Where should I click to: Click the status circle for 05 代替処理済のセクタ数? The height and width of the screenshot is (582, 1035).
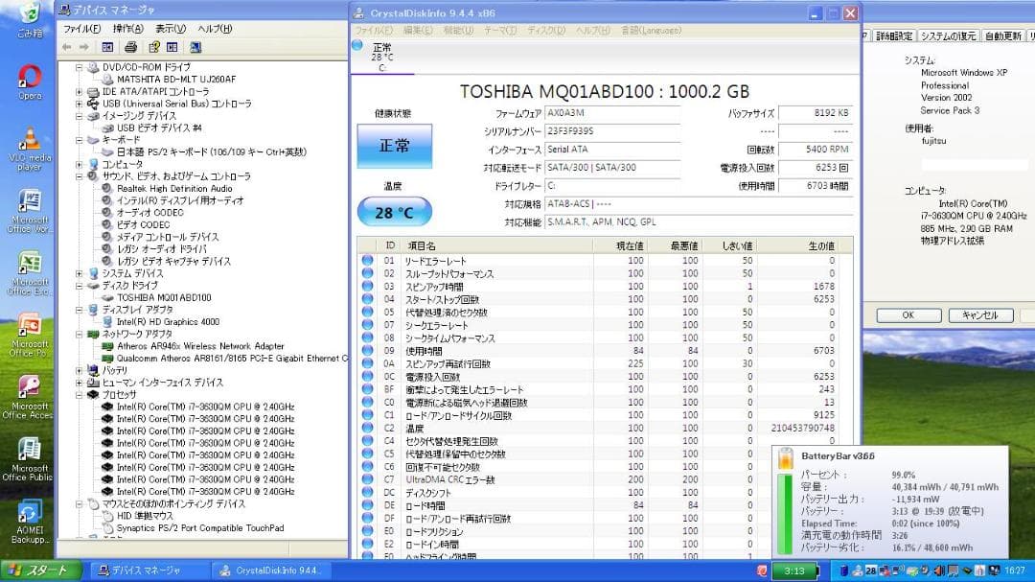coord(368,312)
